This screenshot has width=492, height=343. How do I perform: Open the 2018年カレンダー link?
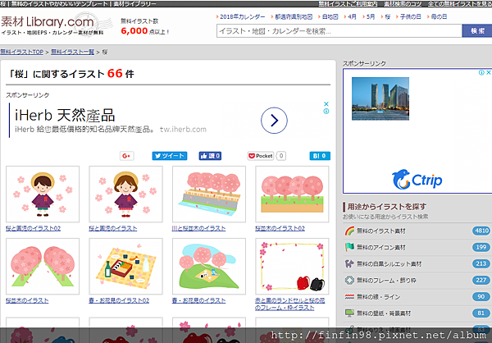(242, 17)
